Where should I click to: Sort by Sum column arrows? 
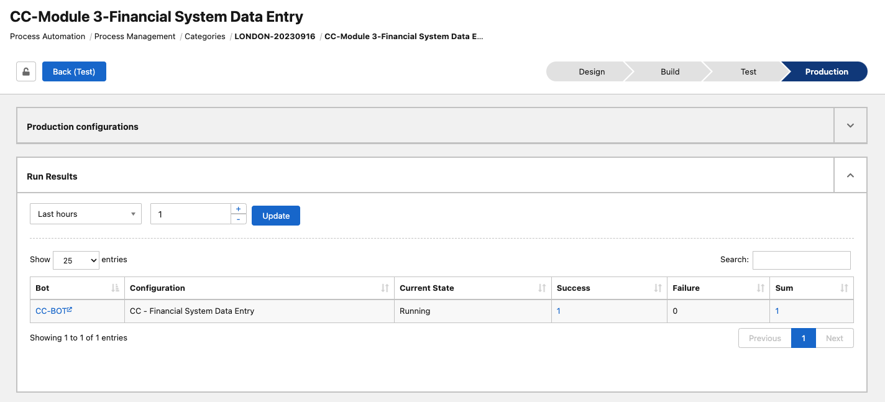843,288
